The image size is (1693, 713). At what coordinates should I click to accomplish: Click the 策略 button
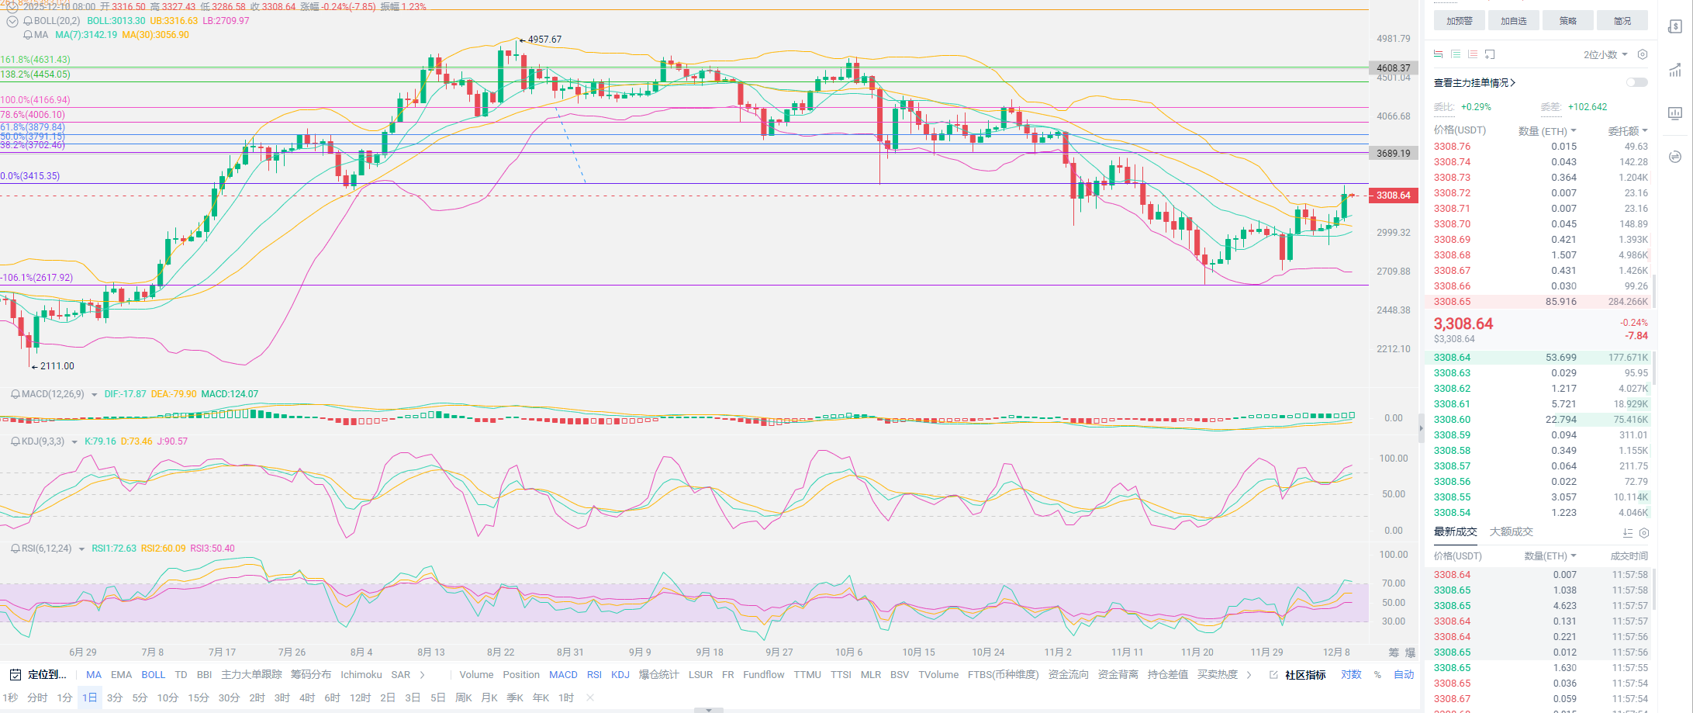pyautogui.click(x=1567, y=21)
